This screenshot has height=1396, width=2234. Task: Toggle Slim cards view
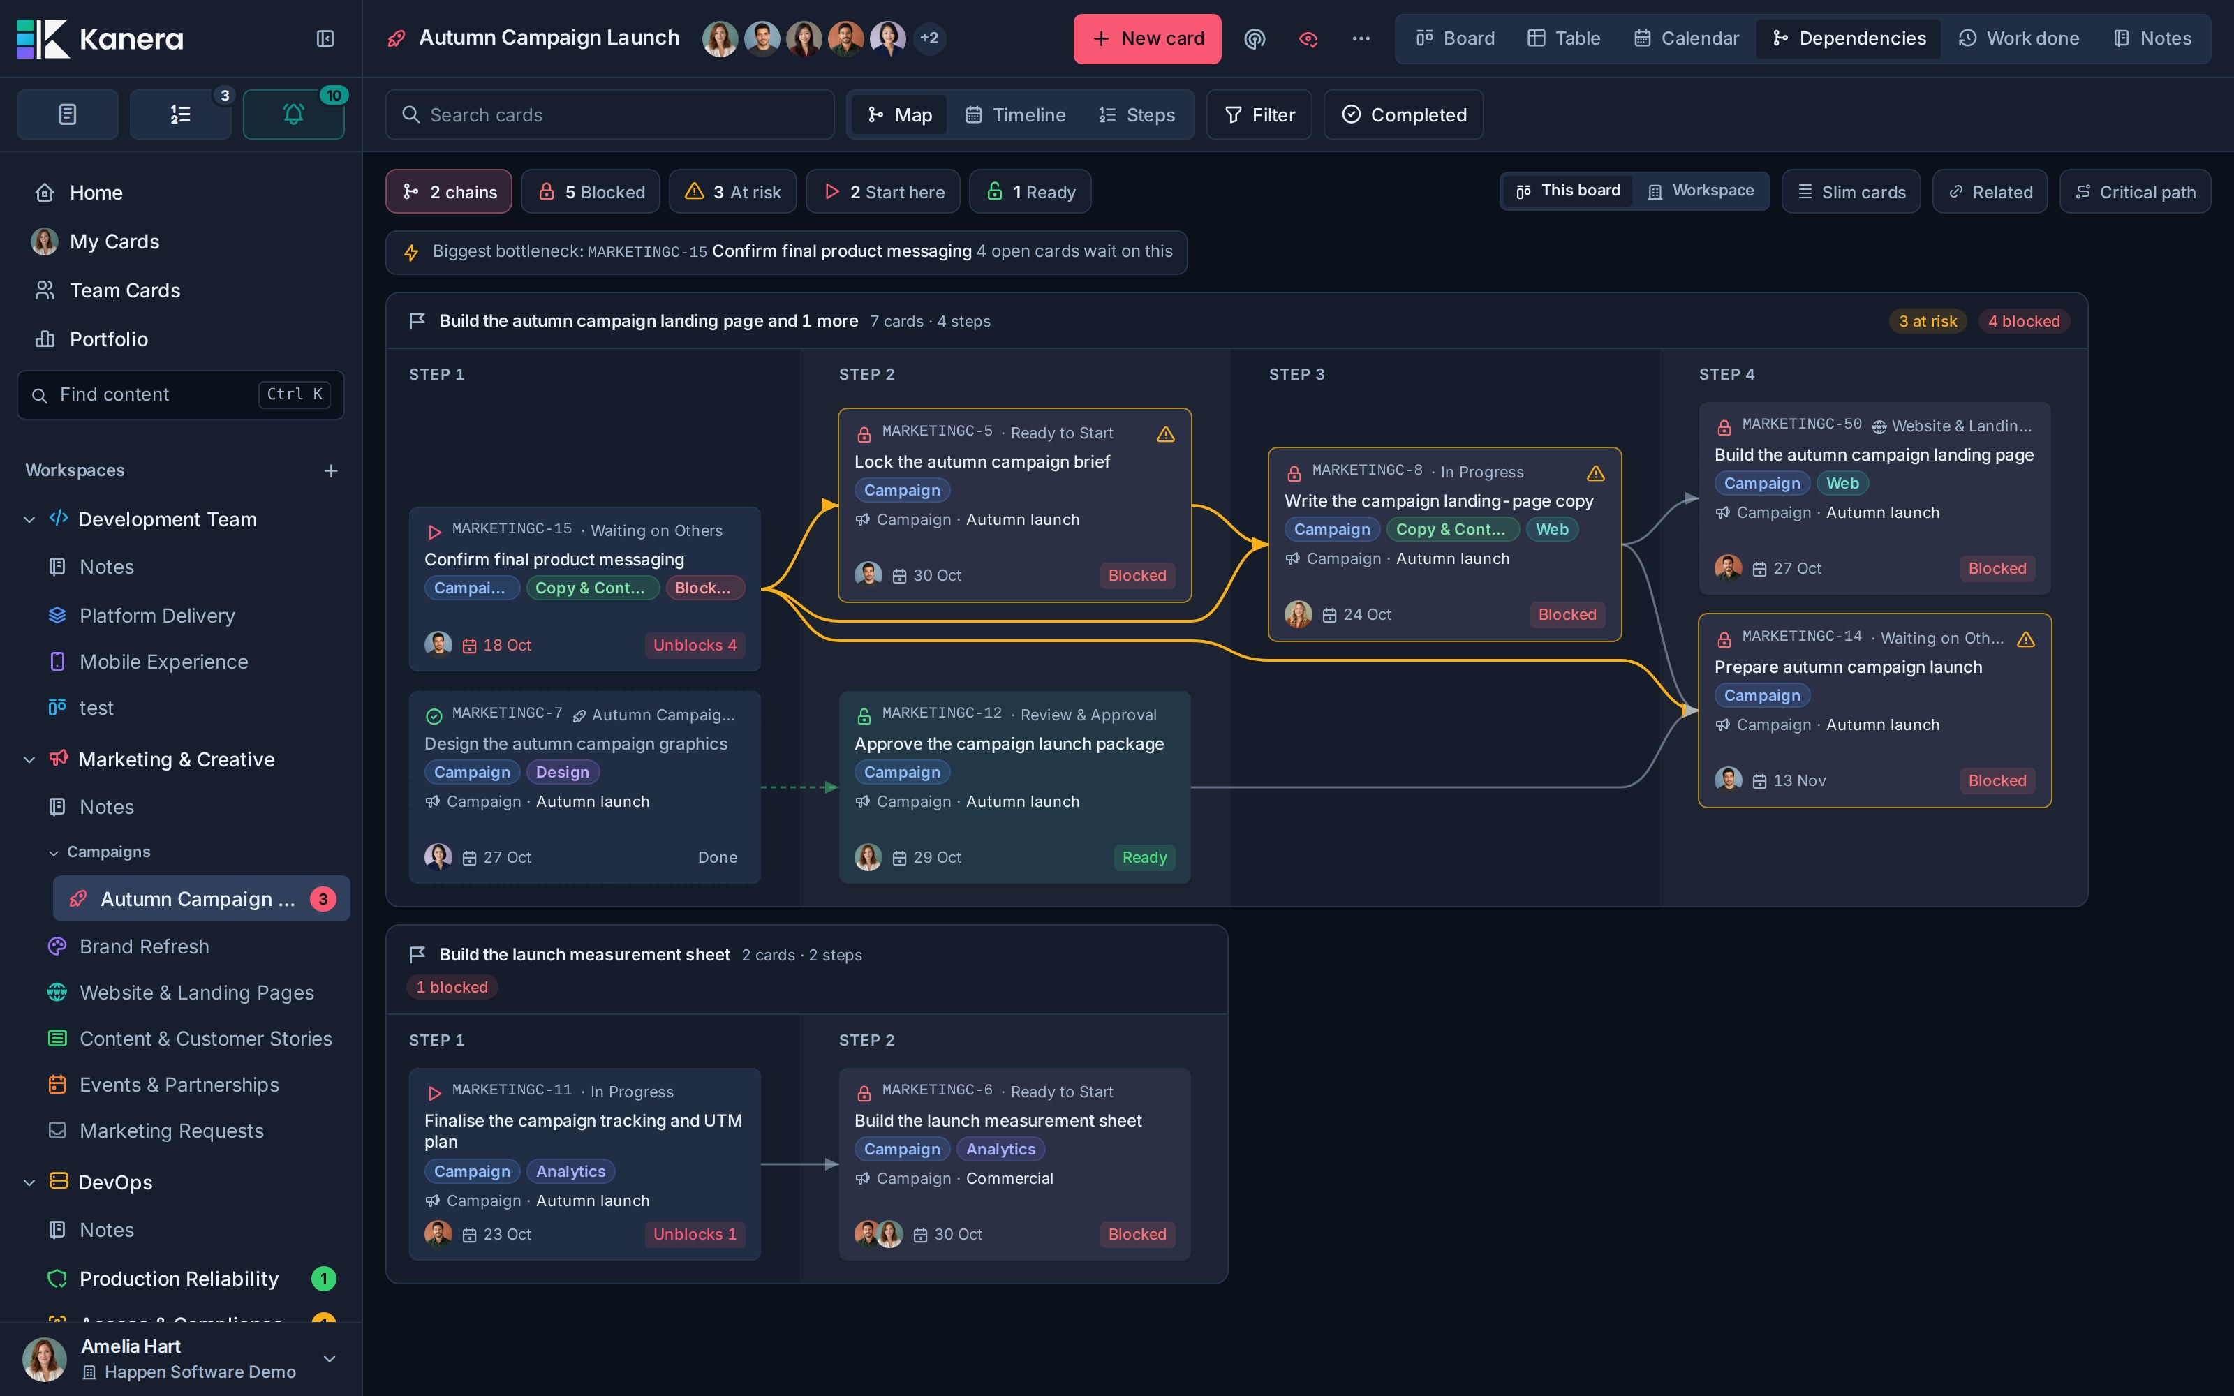pos(1851,192)
